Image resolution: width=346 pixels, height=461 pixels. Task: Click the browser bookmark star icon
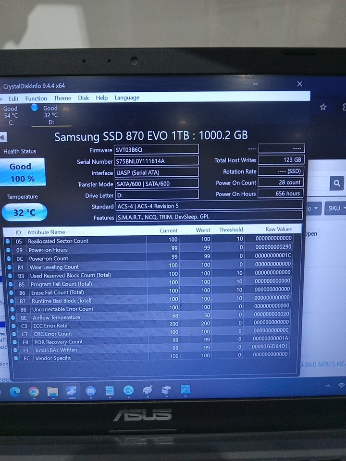pos(323,107)
